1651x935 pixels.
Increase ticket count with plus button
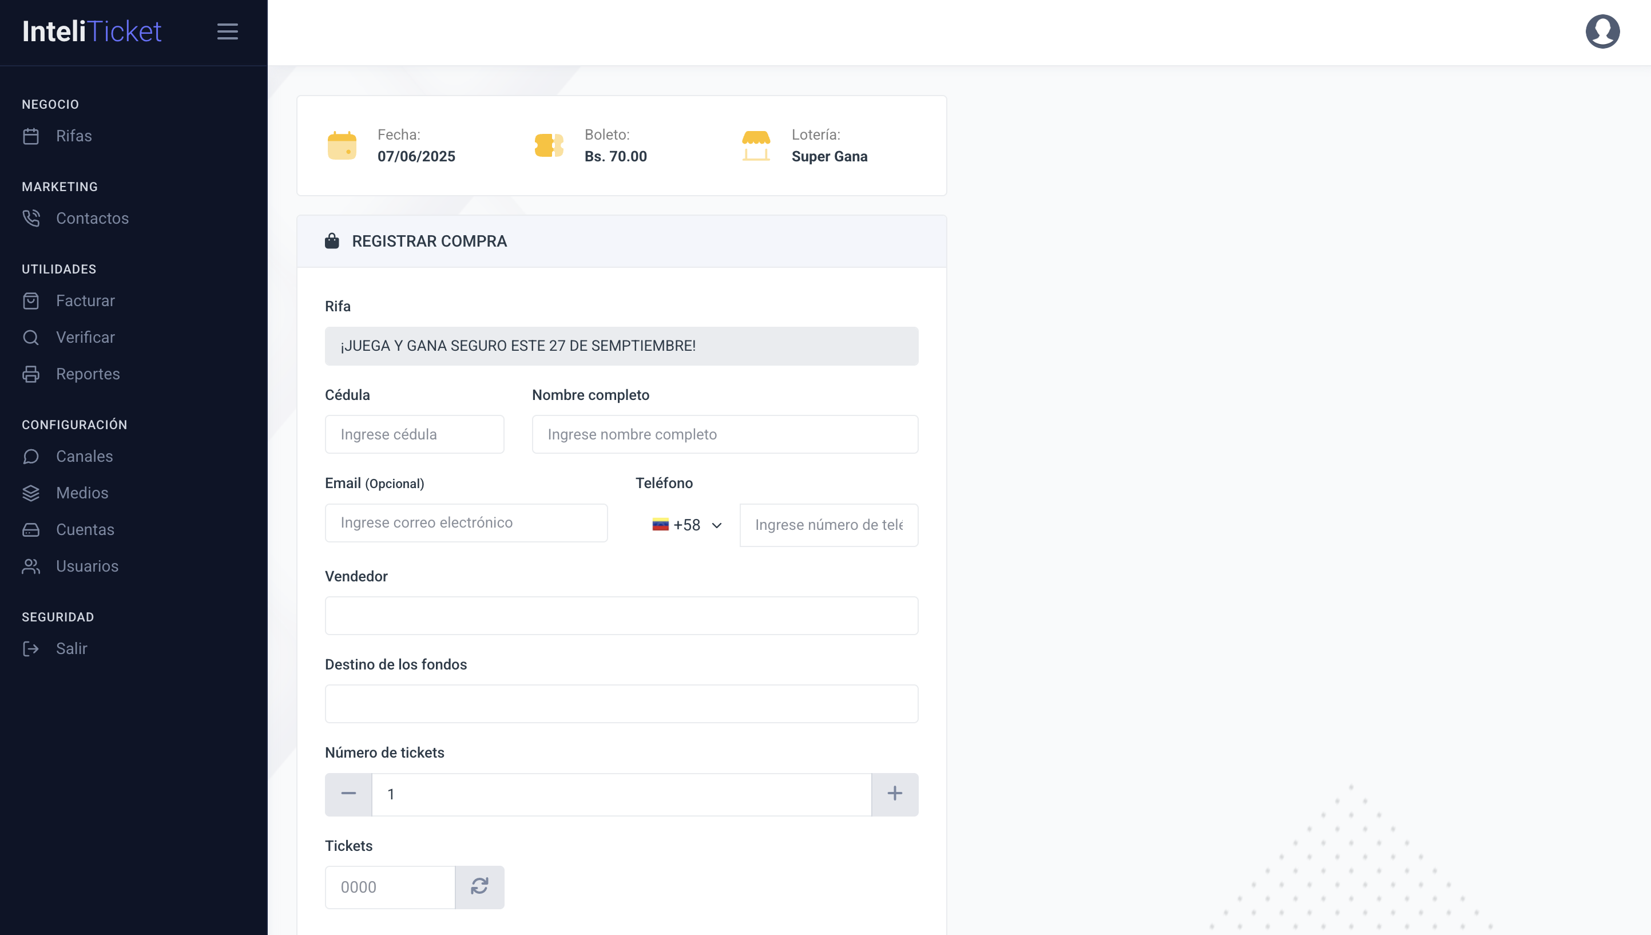pyautogui.click(x=894, y=794)
